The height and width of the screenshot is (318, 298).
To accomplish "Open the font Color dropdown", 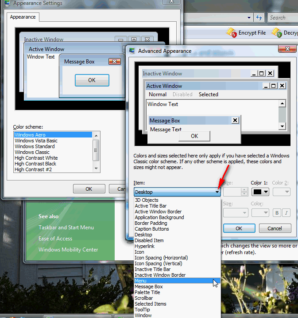I will click(x=260, y=213).
